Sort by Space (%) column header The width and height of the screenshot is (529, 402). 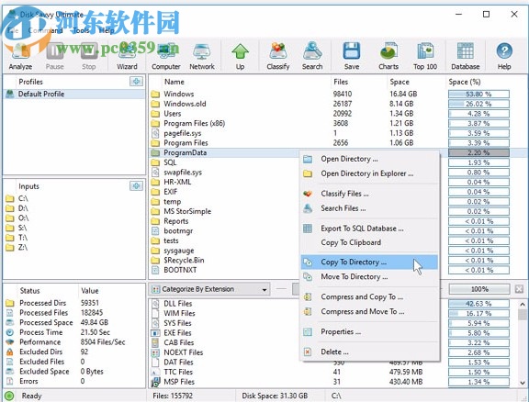coord(464,82)
